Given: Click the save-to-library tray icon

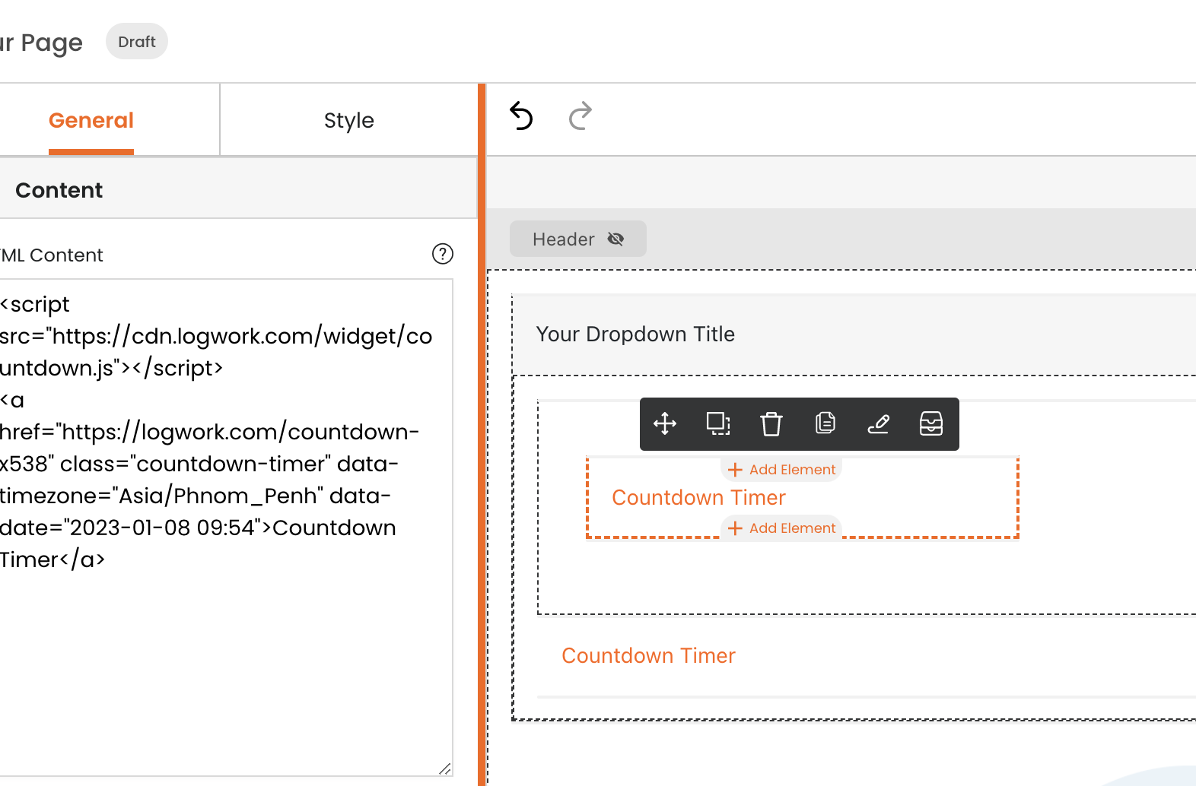Looking at the screenshot, I should pos(931,423).
